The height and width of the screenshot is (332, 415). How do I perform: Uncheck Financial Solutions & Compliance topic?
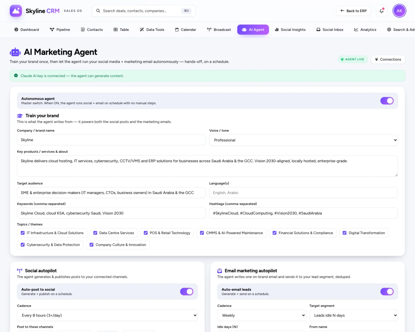click(274, 233)
